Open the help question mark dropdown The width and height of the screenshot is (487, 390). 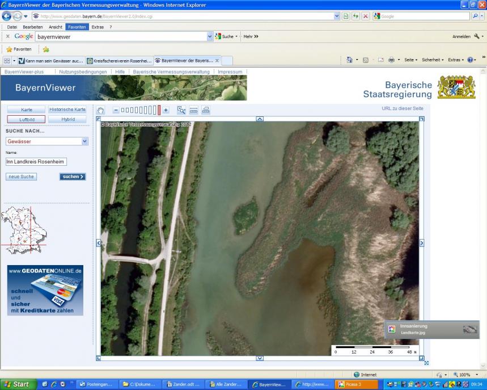point(471,60)
